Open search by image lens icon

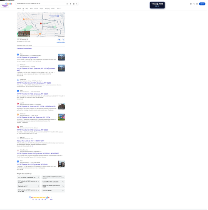pyautogui.click(x=74, y=4)
